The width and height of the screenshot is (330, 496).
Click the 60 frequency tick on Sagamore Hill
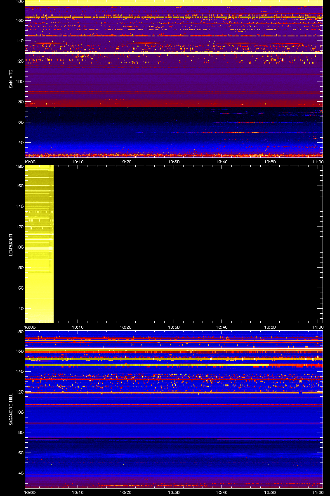[x=21, y=453]
